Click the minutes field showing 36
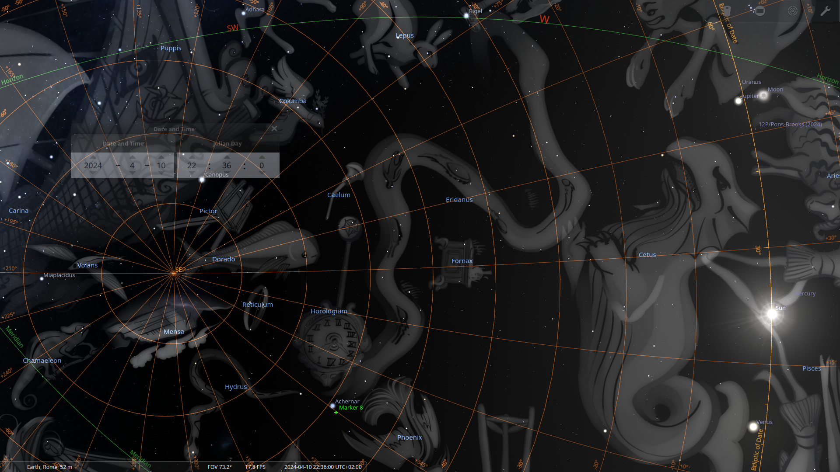Screen dimensions: 840x472 point(227,165)
